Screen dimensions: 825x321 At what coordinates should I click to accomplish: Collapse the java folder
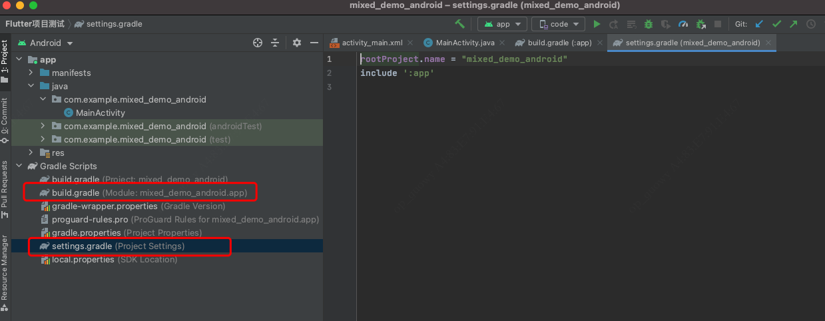31,86
